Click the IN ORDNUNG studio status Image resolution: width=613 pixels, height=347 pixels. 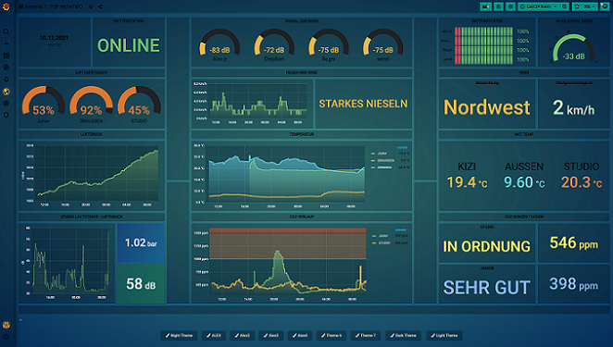point(486,246)
